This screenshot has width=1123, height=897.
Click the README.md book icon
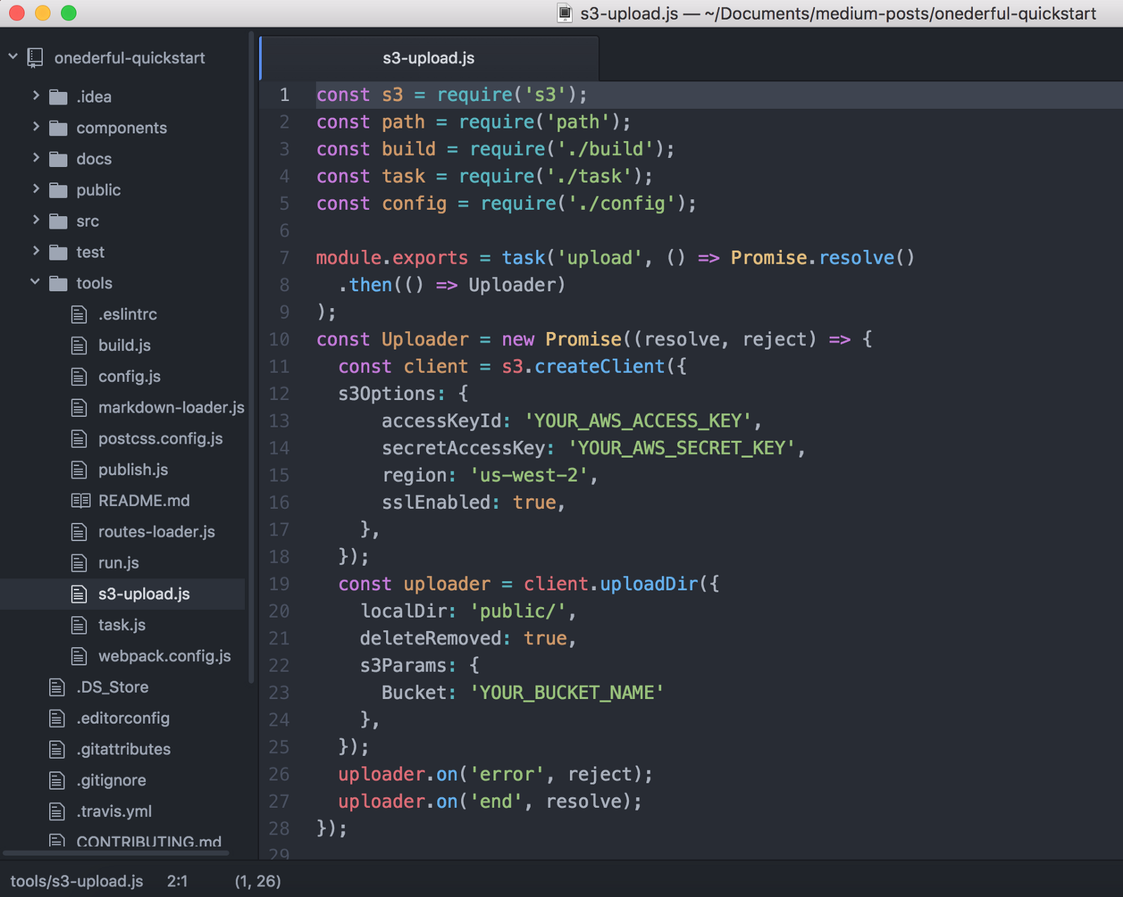click(x=81, y=500)
